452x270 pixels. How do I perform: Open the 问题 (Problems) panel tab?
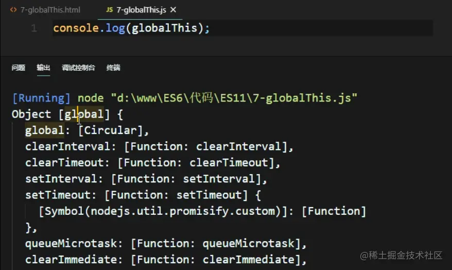tap(19, 68)
